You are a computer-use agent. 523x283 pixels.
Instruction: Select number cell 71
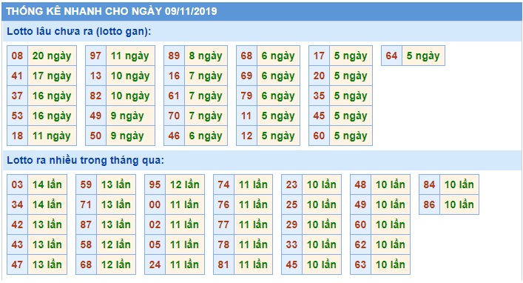[86, 204]
